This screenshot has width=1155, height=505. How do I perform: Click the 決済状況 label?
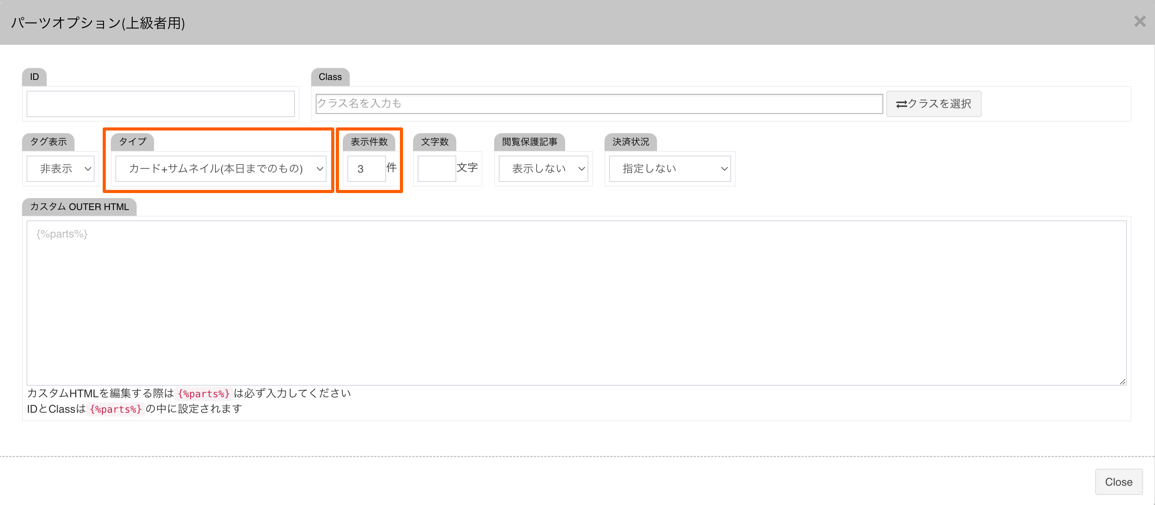pos(630,142)
